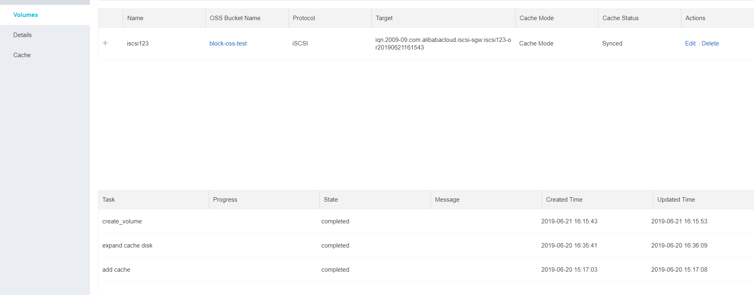Image resolution: width=754 pixels, height=295 pixels.
Task: Click updated time 2019-06-21 16:15:53
Action: coord(679,221)
